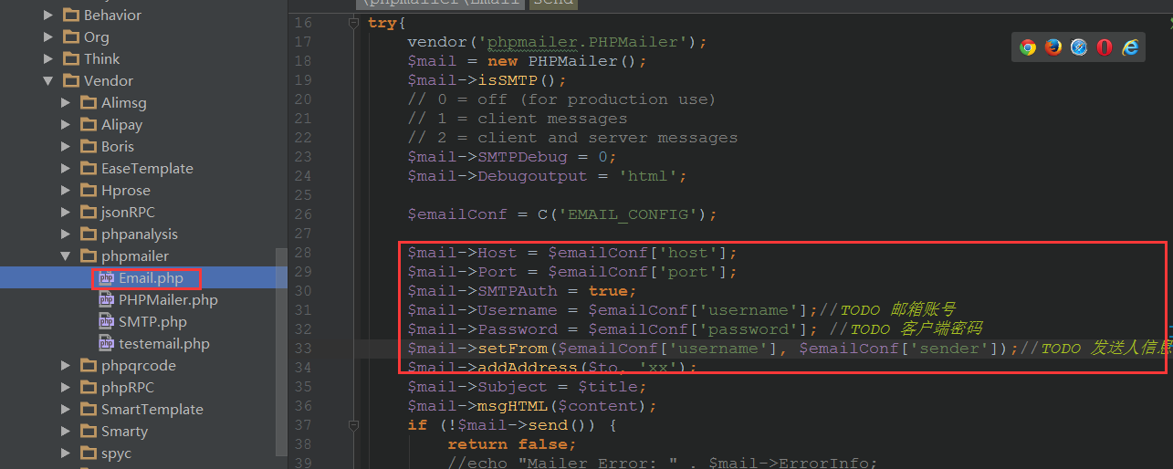Viewport: 1173px width, 469px height.
Task: Fold the if block at line 37
Action: [x=353, y=425]
